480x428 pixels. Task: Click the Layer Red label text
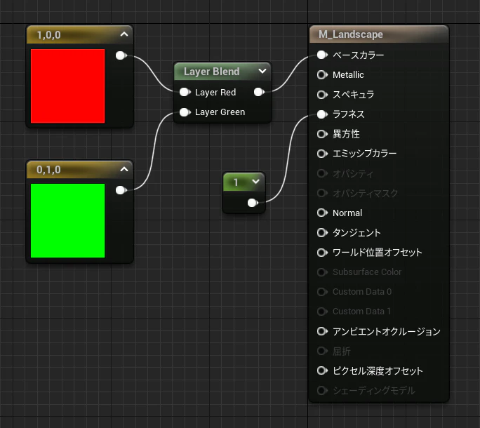215,92
